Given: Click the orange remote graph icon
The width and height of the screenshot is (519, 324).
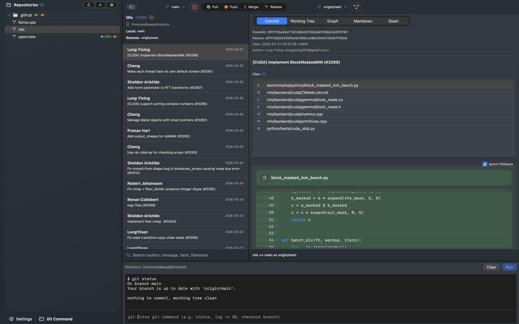Looking at the screenshot, I should coord(356,7).
